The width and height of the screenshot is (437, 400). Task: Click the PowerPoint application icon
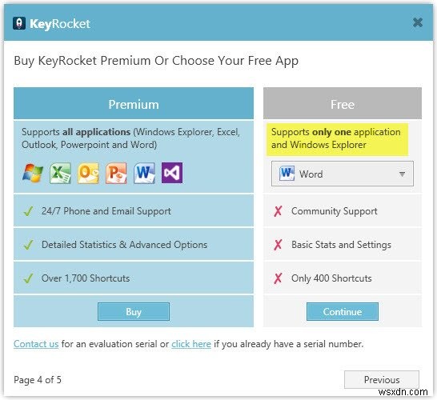(x=116, y=173)
